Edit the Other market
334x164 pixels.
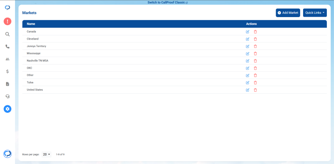248,75
